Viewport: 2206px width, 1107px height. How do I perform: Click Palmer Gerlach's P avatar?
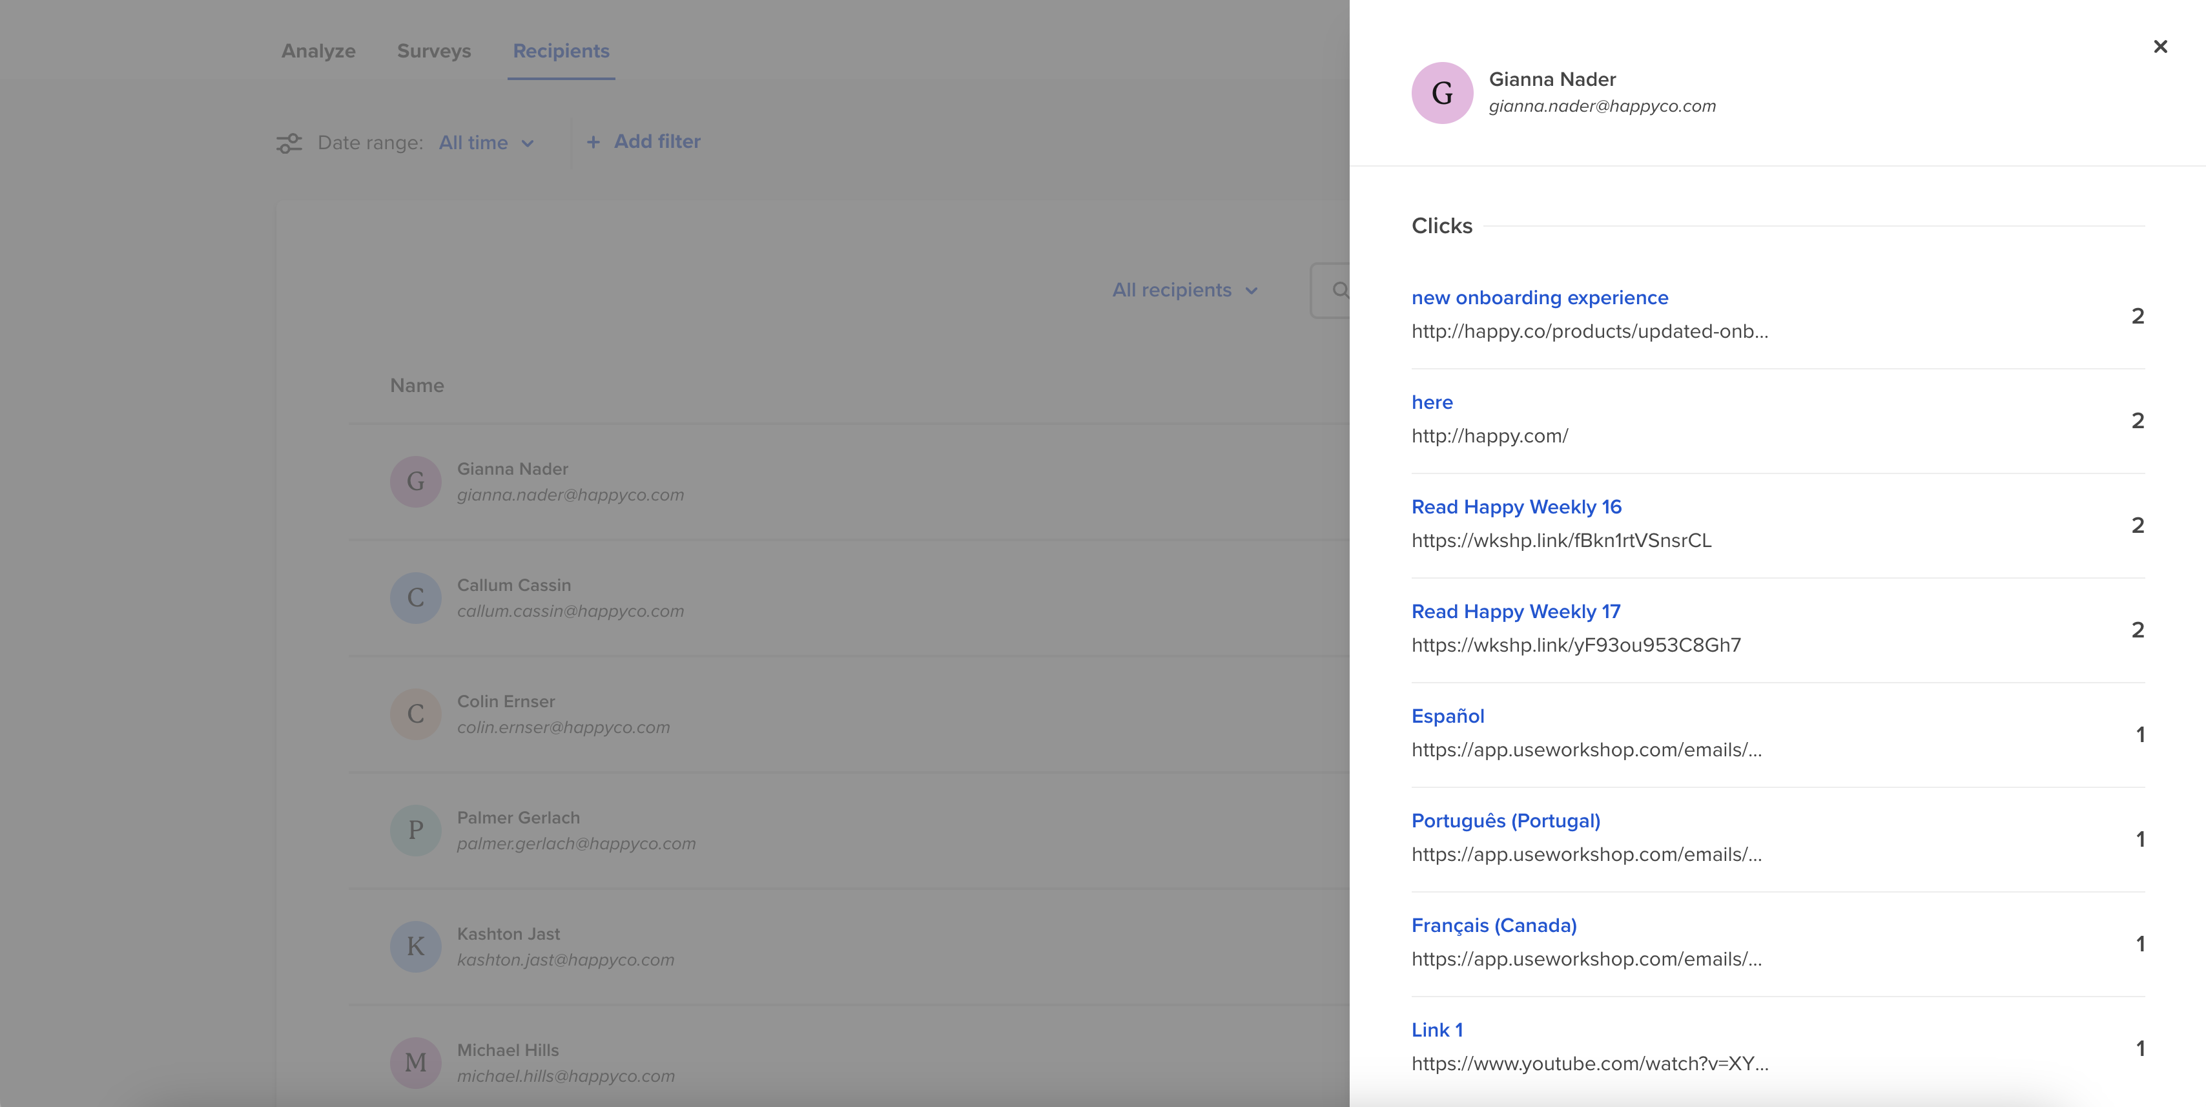pyautogui.click(x=415, y=830)
